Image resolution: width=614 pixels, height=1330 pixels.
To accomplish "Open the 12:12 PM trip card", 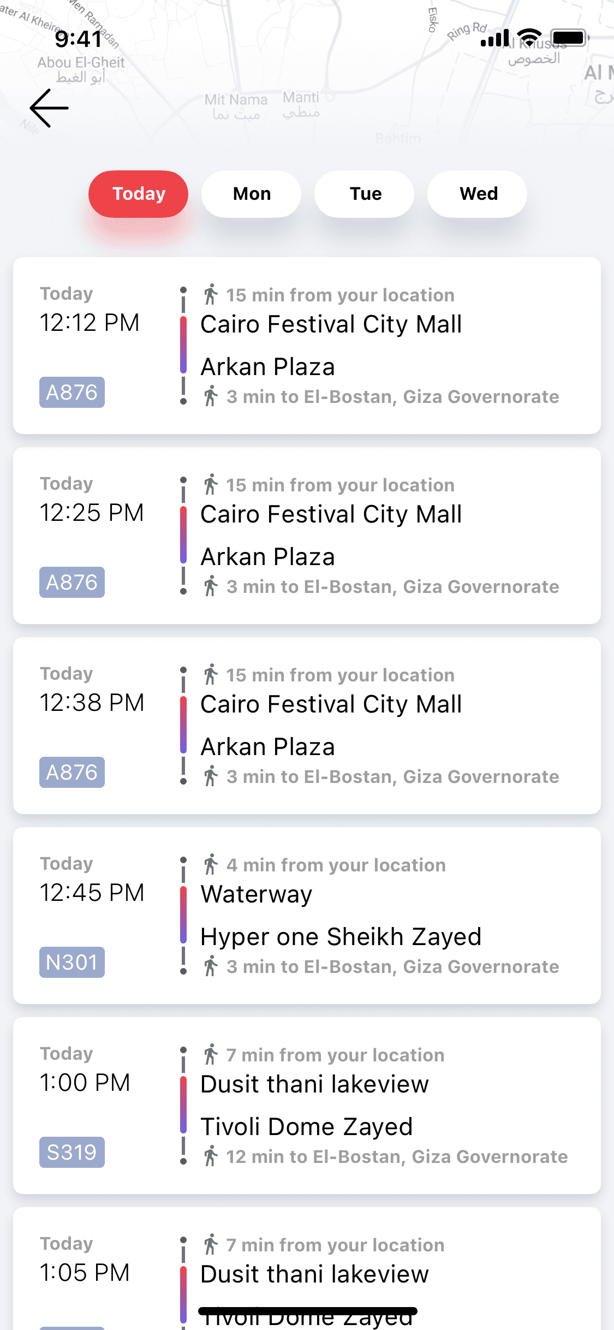I will tap(307, 346).
